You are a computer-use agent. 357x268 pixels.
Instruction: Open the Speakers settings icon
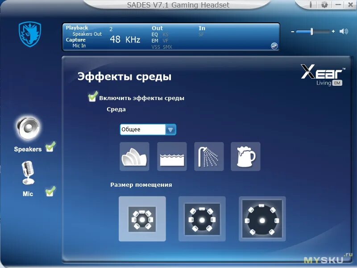28,128
